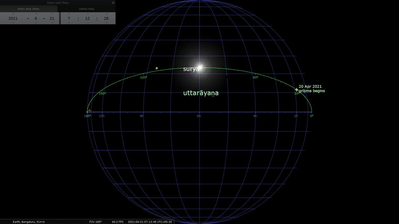
Task: Select the bright Sun in the sky
Action: (x=200, y=67)
